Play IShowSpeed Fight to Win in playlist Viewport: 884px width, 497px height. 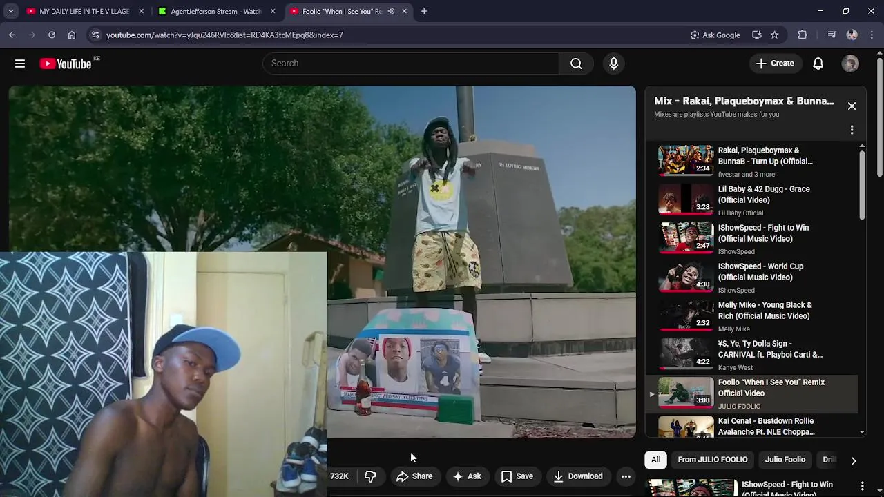pyautogui.click(x=753, y=238)
